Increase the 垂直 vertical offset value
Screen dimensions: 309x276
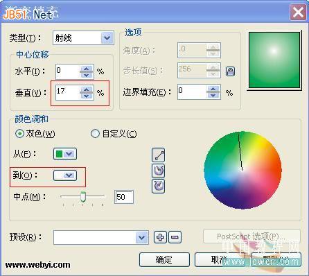(87, 89)
